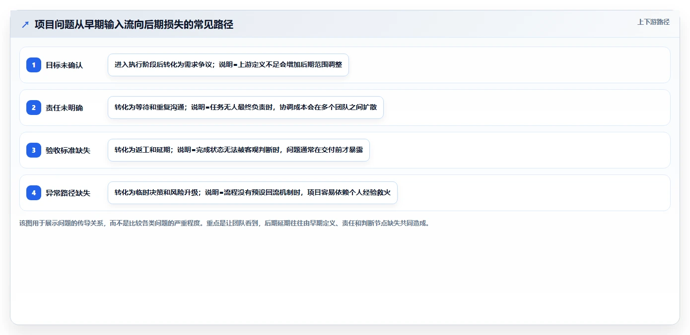Click the 上下游路径 label
The height and width of the screenshot is (335, 690).
click(653, 22)
